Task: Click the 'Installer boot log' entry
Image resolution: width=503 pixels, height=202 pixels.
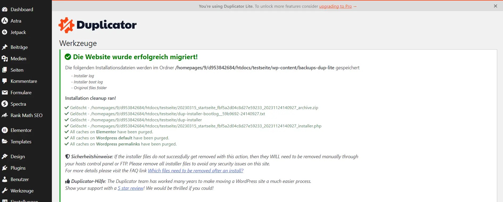Action: (88, 82)
